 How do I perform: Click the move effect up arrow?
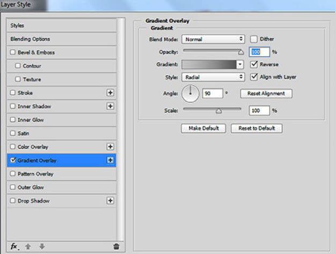[x=27, y=246]
